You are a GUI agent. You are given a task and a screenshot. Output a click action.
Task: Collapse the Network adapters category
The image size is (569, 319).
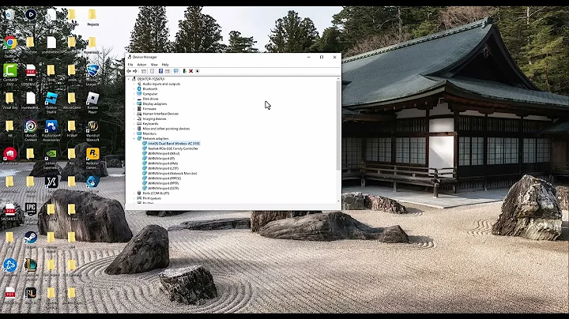[x=134, y=138]
